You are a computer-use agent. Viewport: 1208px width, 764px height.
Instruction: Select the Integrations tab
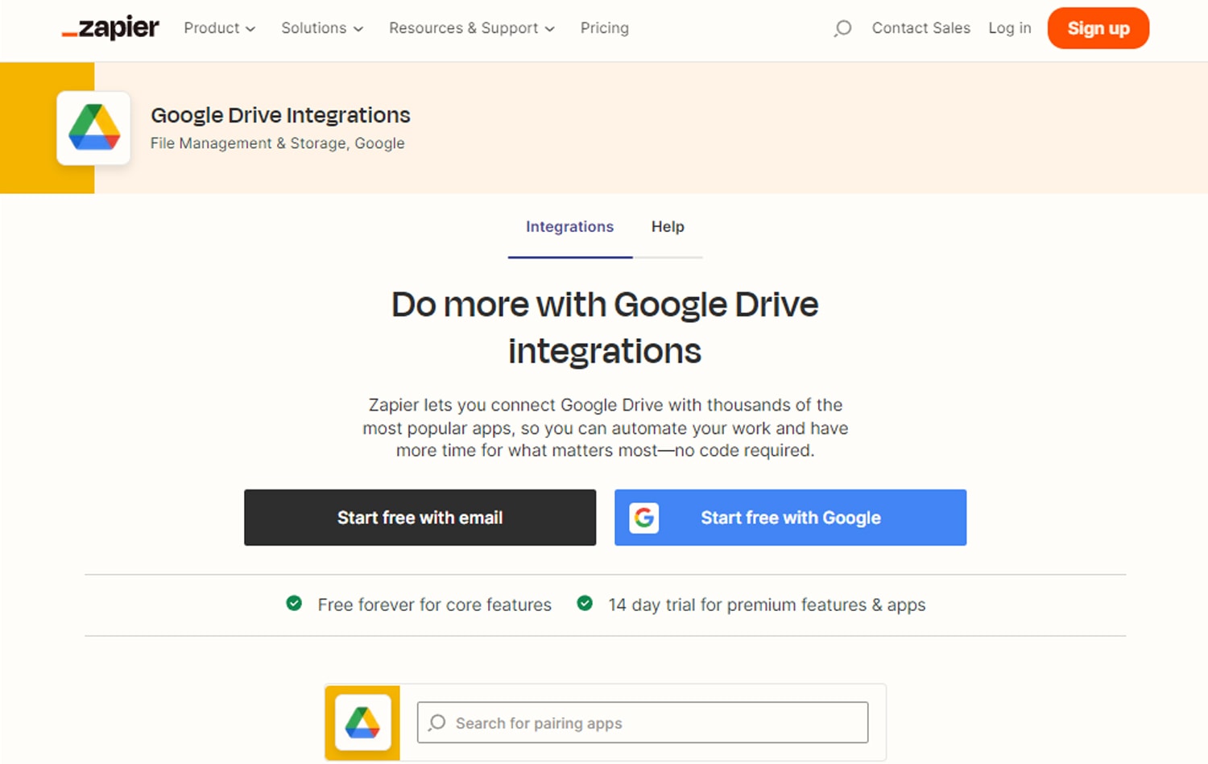coord(569,227)
